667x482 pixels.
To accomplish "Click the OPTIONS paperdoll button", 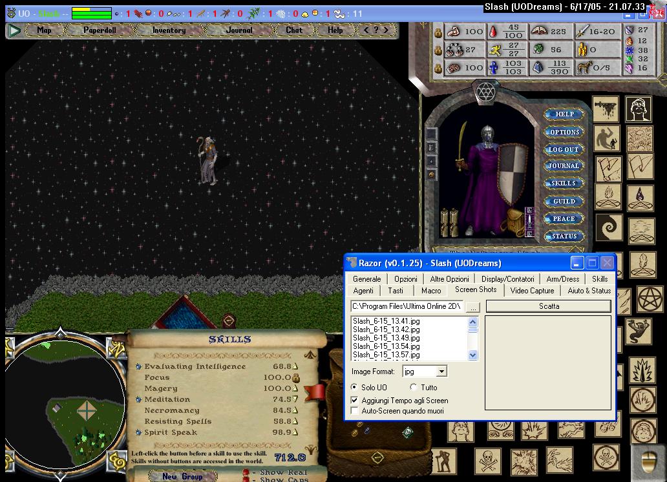I will (x=563, y=132).
